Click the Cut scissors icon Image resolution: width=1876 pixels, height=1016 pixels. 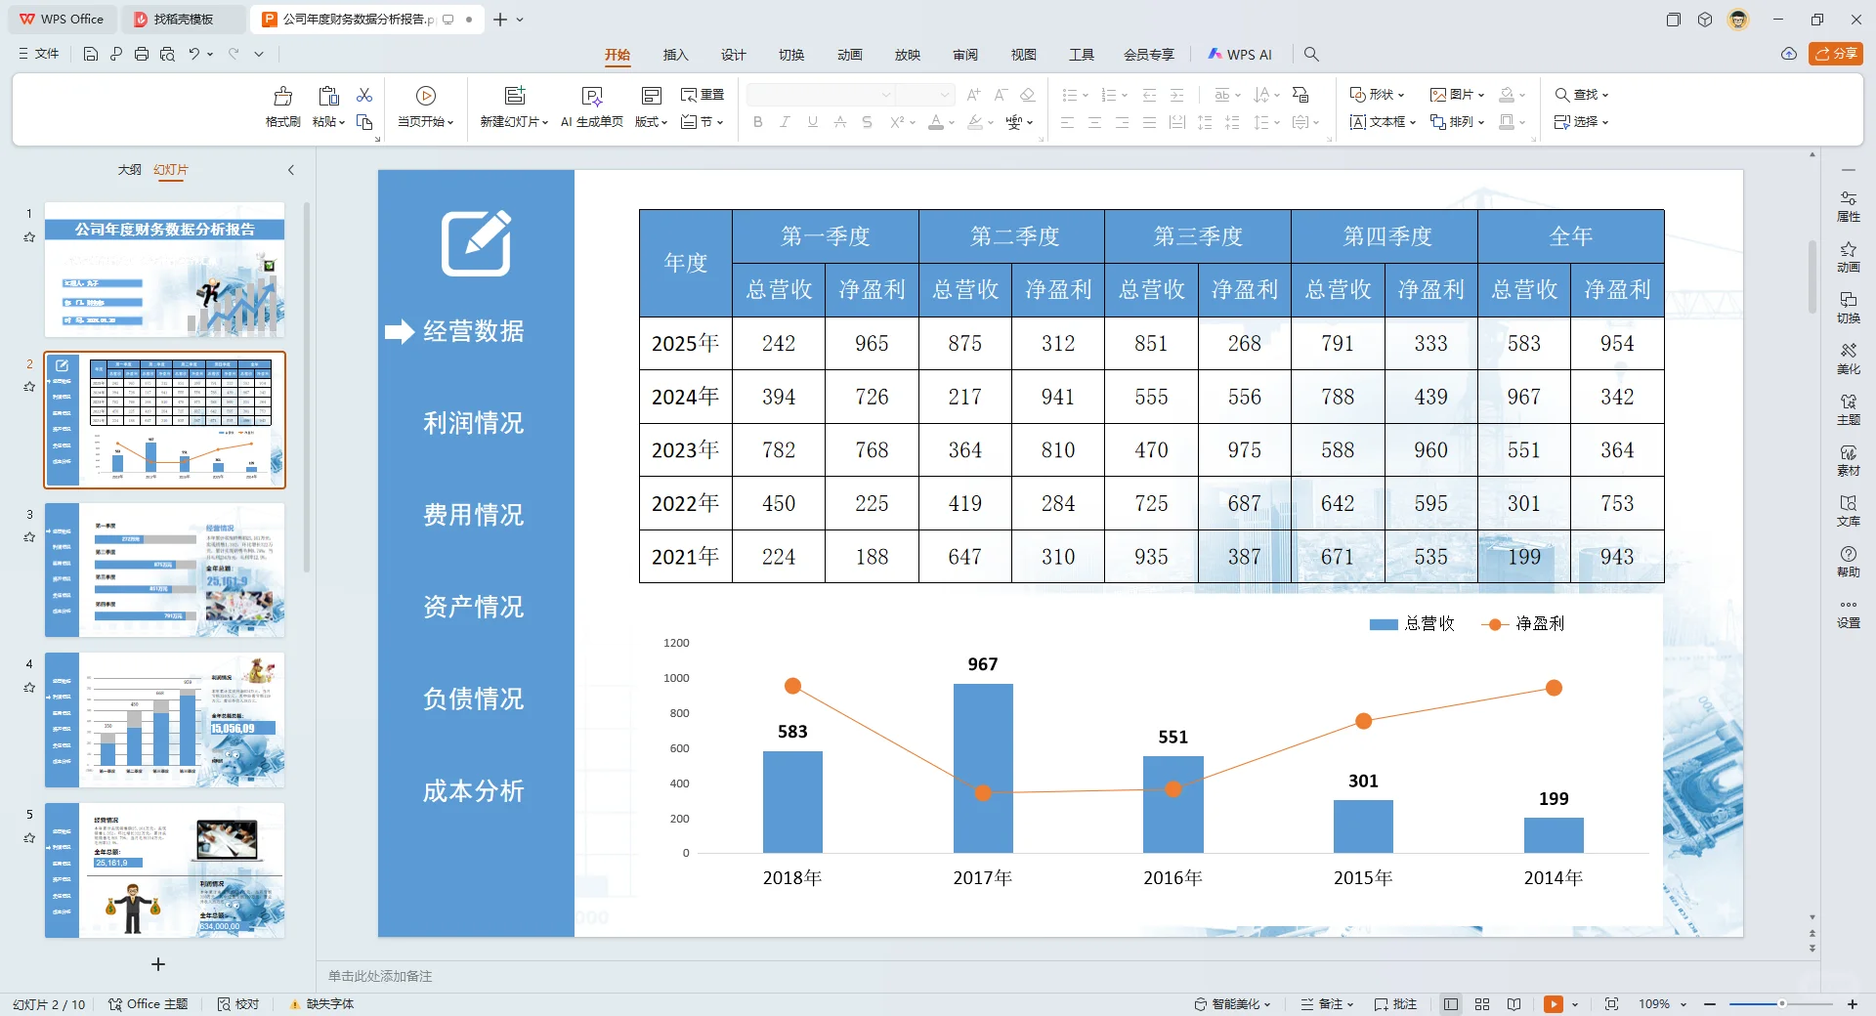364,95
